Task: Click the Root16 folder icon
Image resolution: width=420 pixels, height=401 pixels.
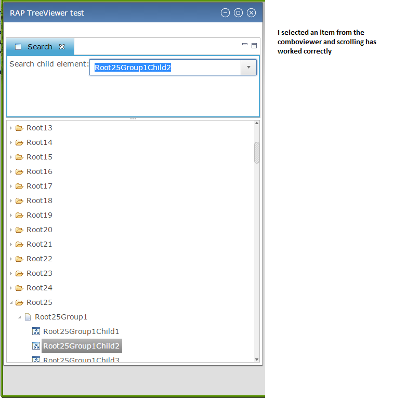Action: [x=19, y=171]
